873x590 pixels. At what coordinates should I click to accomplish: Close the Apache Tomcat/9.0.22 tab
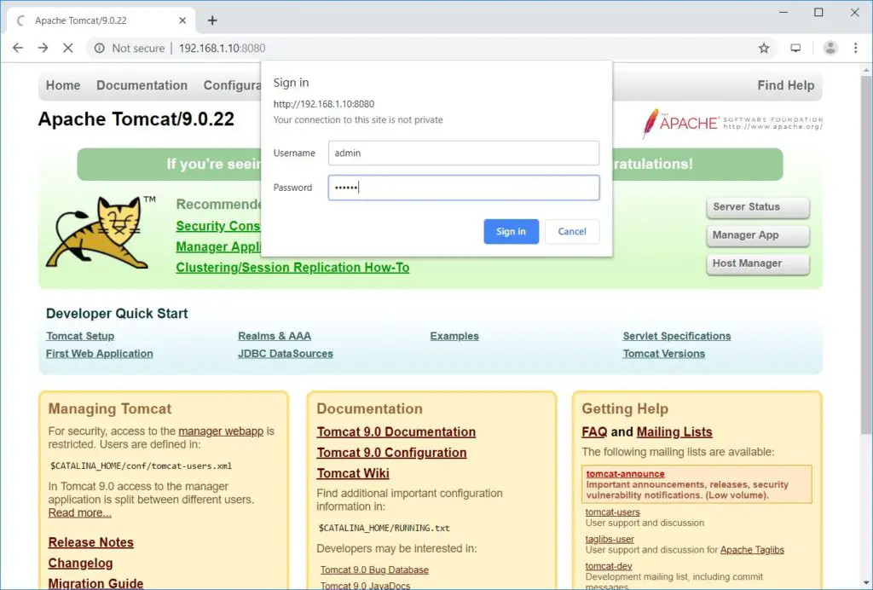pos(182,20)
